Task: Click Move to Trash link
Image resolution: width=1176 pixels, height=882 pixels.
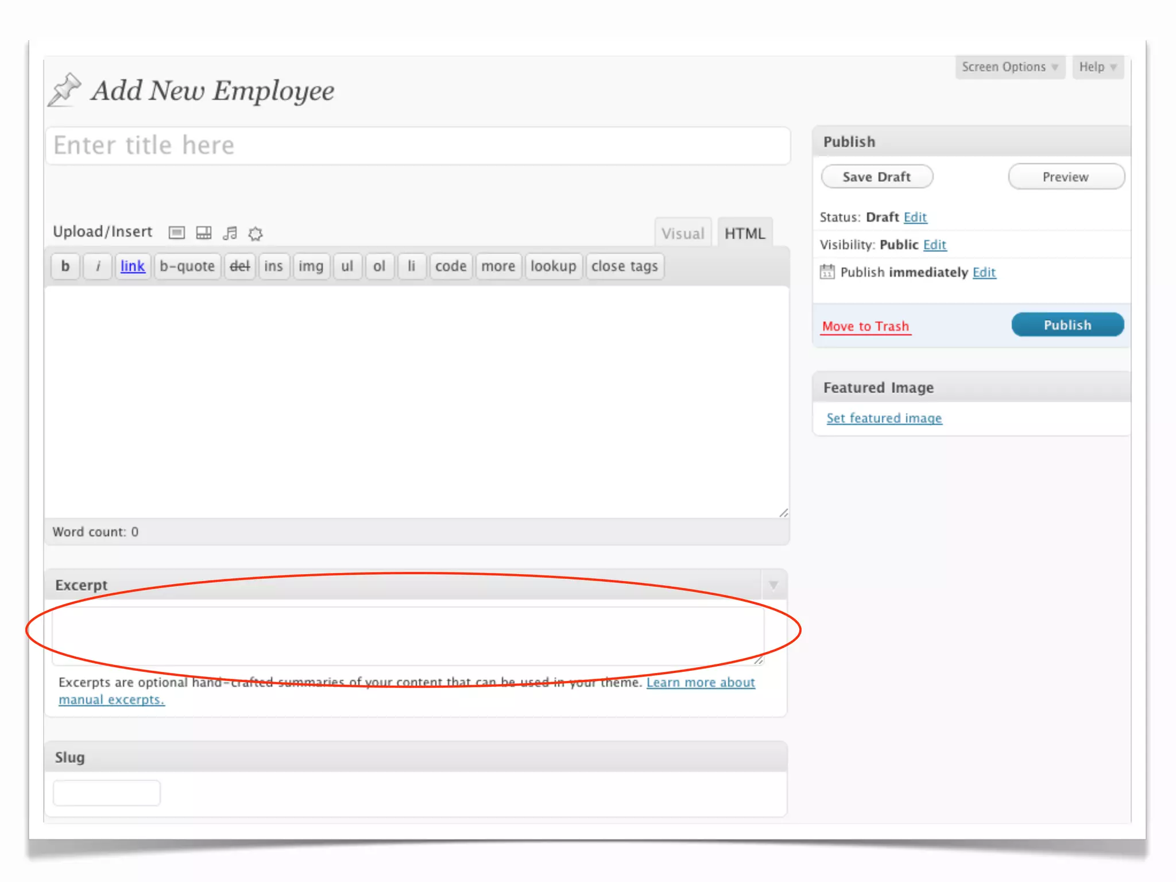Action: tap(865, 326)
